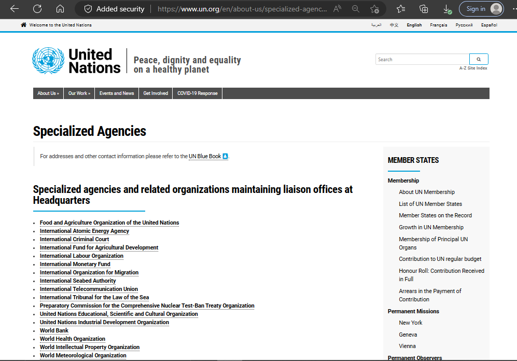Image resolution: width=517 pixels, height=361 pixels.
Task: Open World Health Organization link
Action: (73, 339)
